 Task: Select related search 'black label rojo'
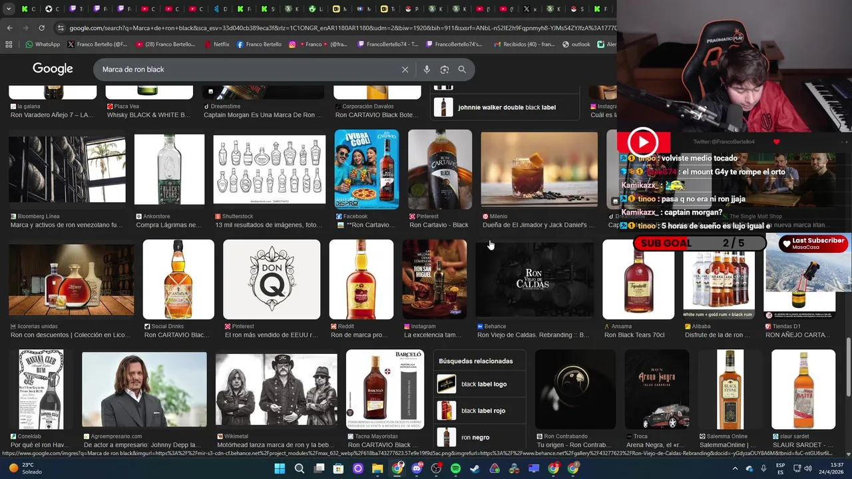pos(479,410)
